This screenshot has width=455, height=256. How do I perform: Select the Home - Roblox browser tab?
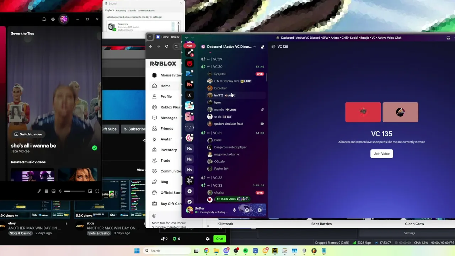tap(168, 37)
